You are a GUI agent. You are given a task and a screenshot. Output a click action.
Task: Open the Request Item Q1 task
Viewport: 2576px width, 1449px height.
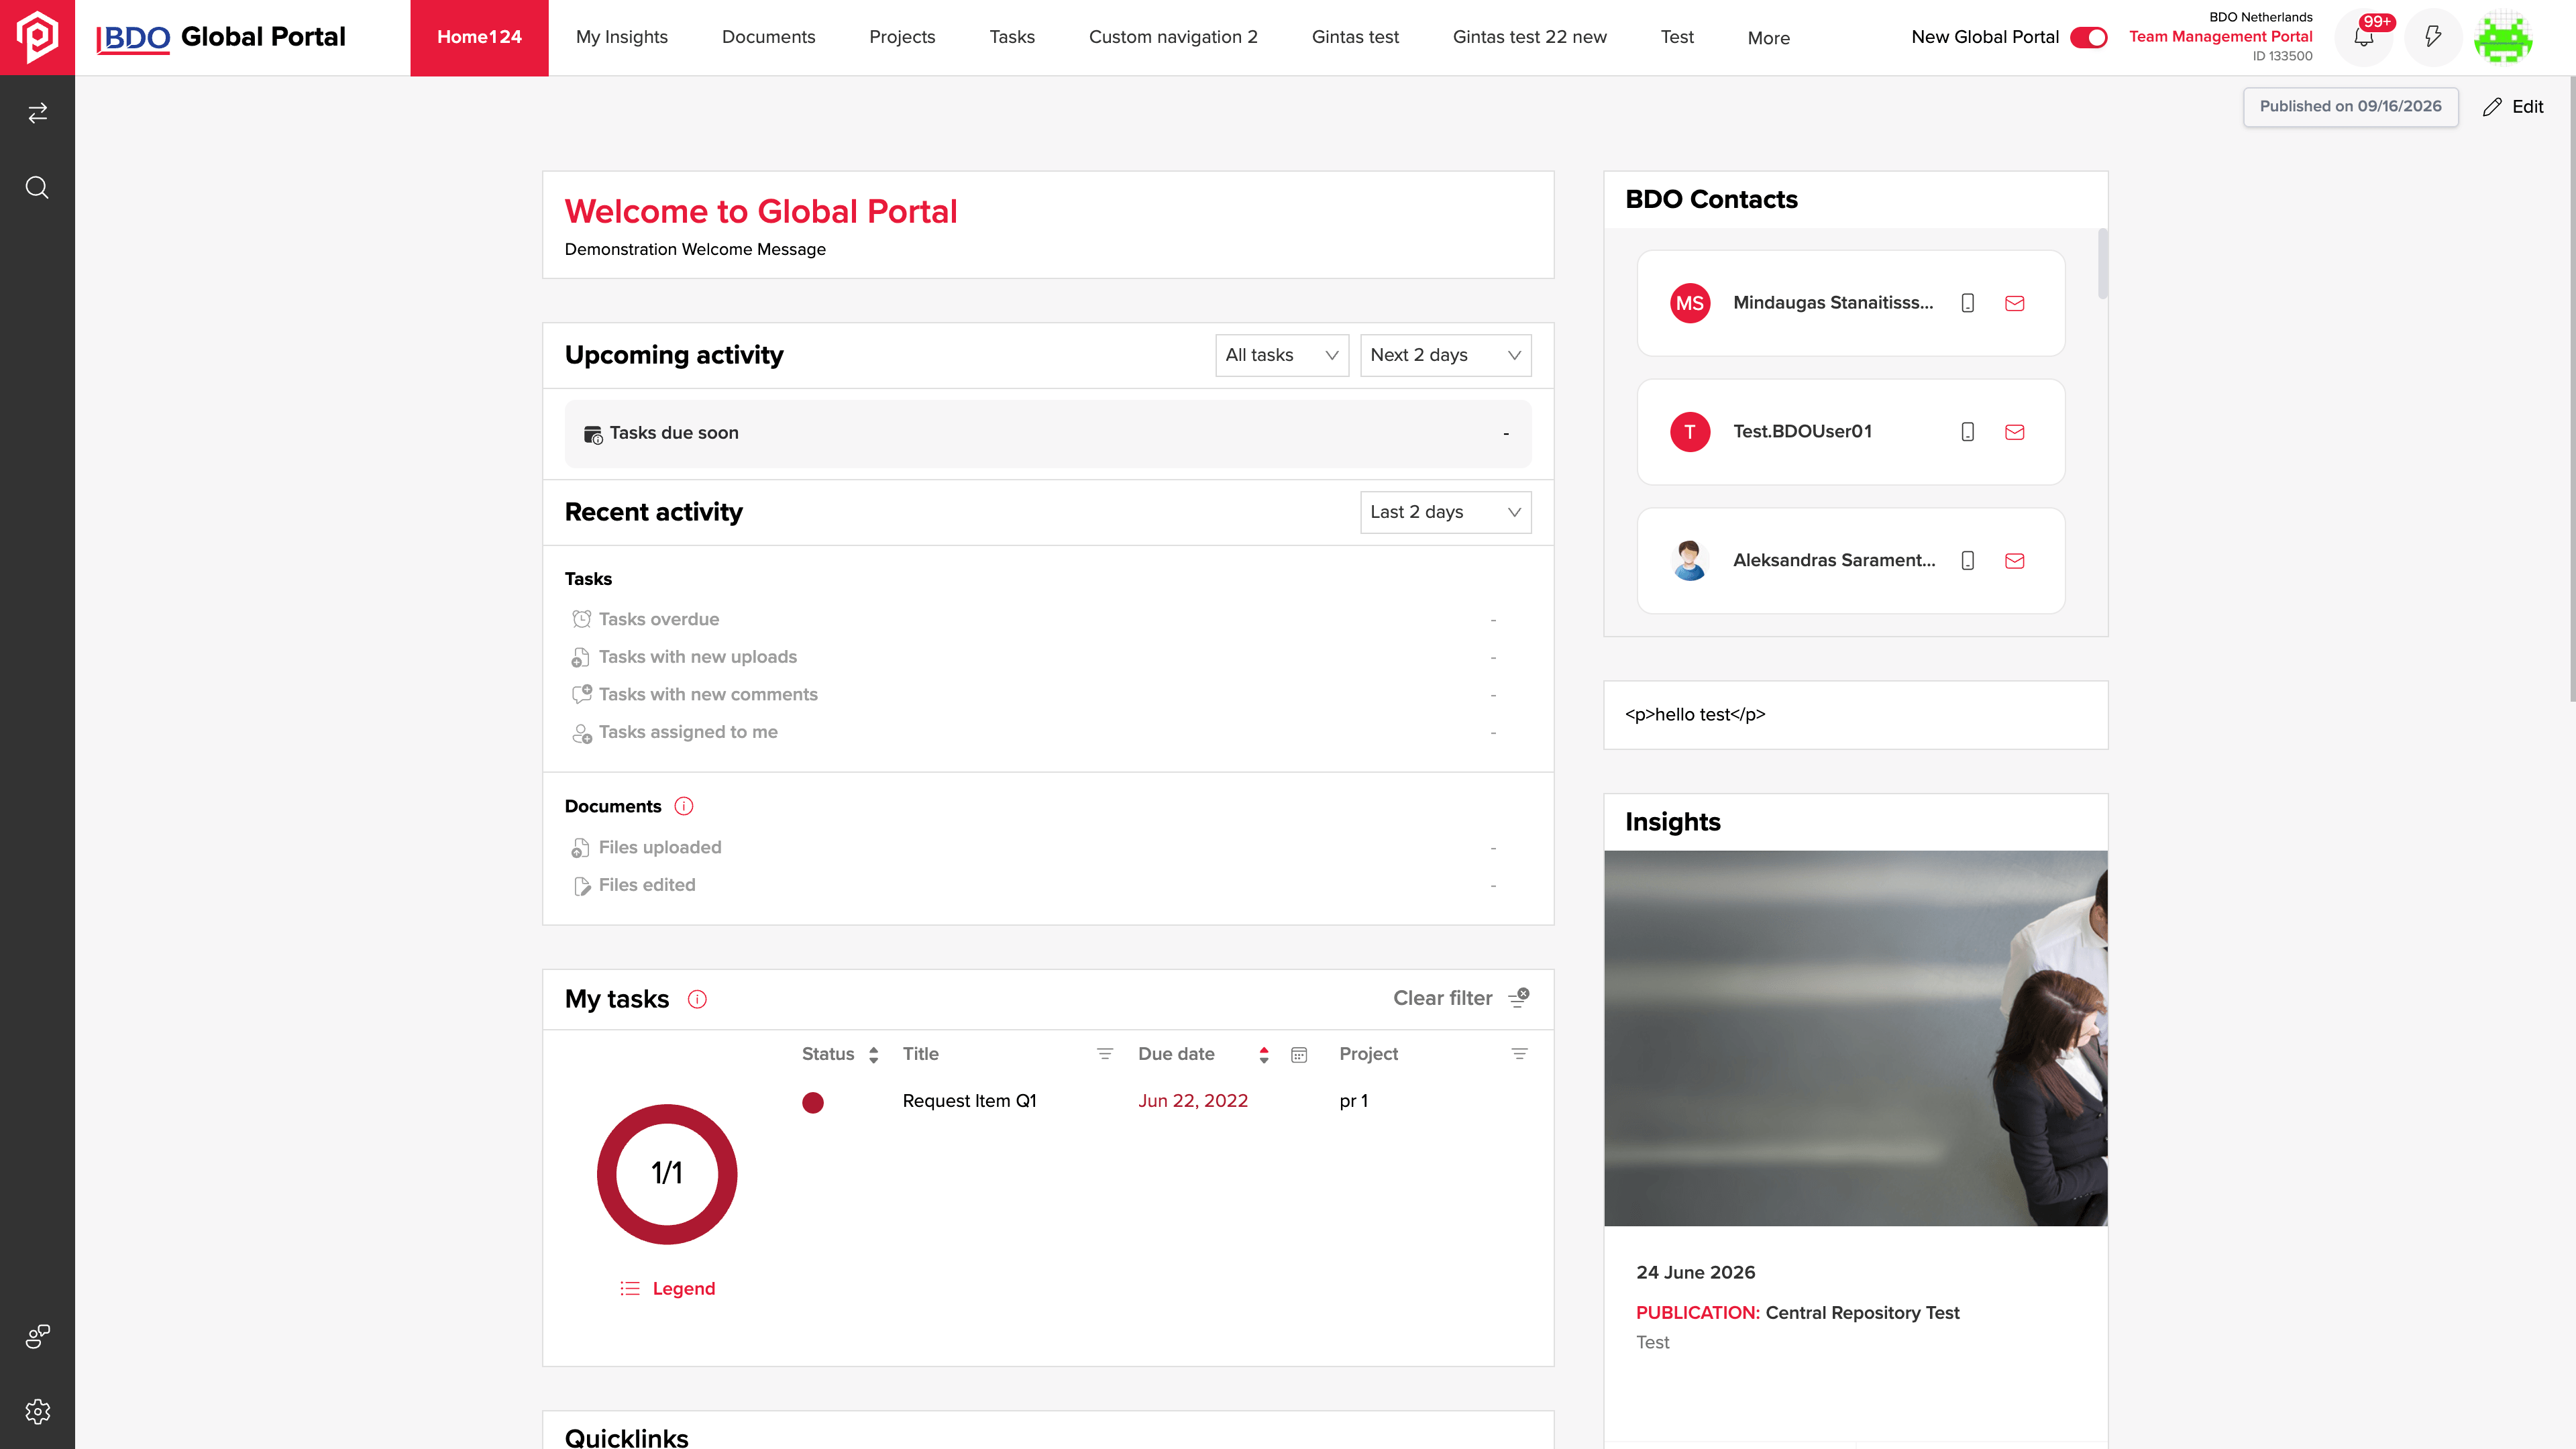click(x=969, y=1101)
